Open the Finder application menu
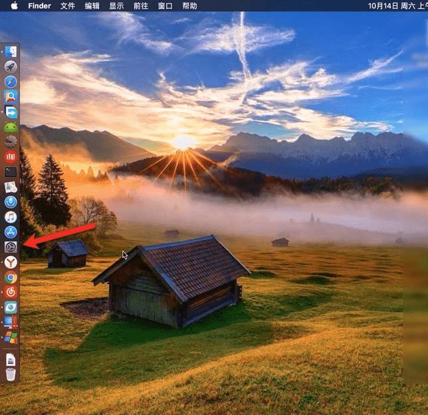This screenshot has width=428, height=415. [x=39, y=6]
